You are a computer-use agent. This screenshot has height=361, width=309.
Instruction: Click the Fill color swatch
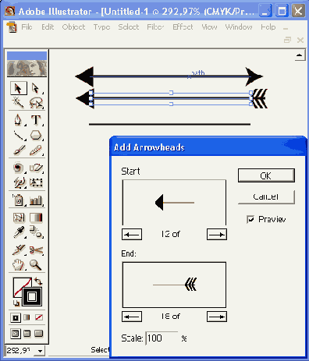(x=20, y=285)
